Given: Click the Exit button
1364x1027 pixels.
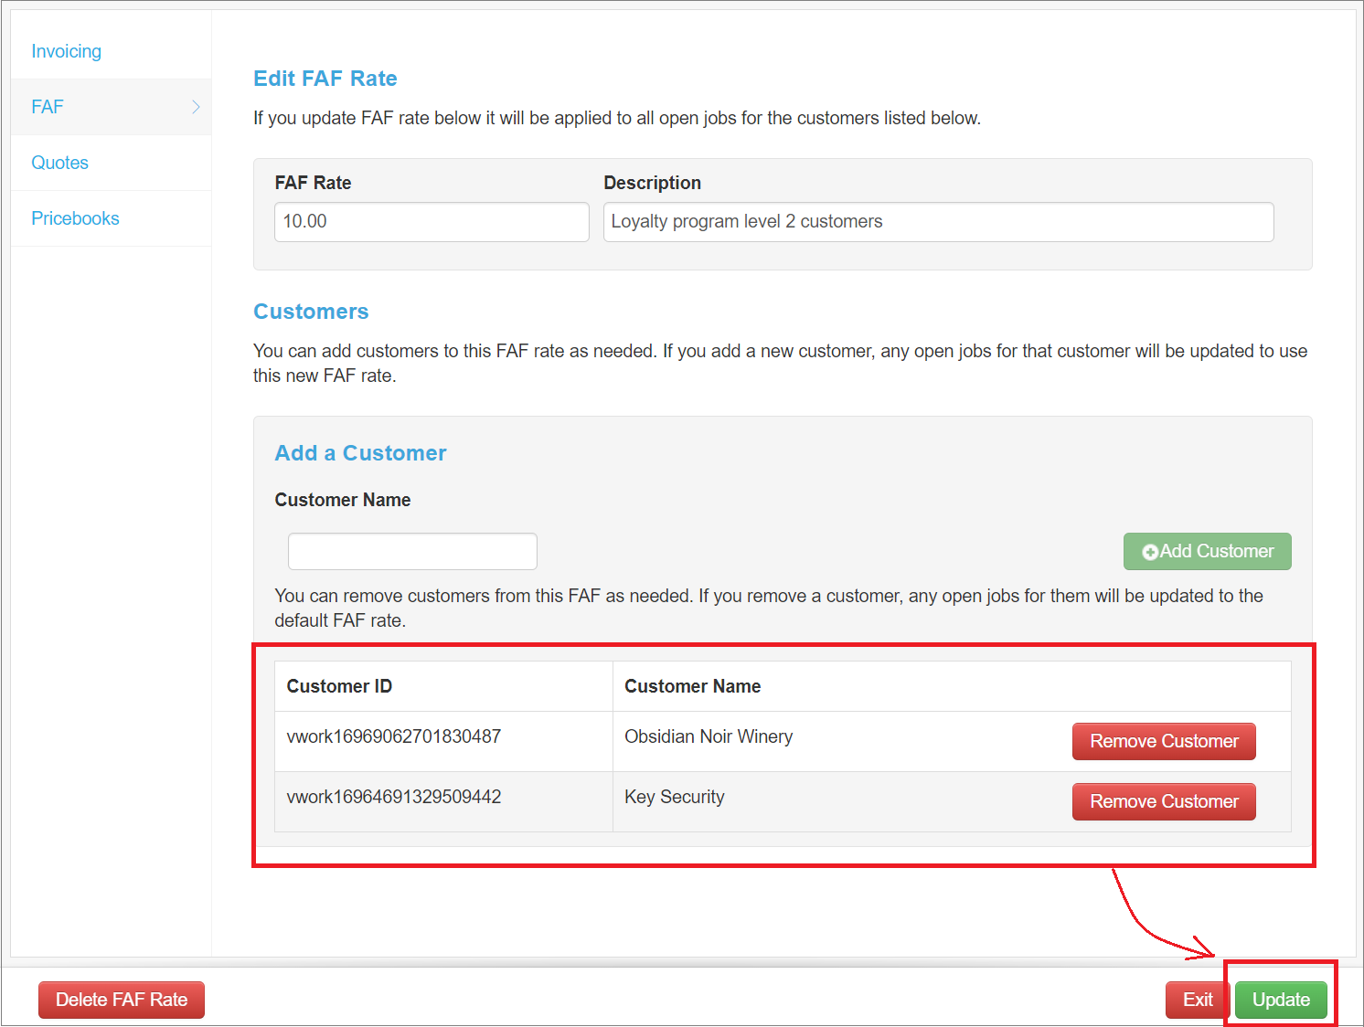Looking at the screenshot, I should [x=1196, y=1000].
